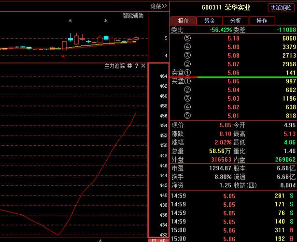Click 今开 value 4.95
The width and height of the screenshot is (297, 242).
pyautogui.click(x=290, y=125)
